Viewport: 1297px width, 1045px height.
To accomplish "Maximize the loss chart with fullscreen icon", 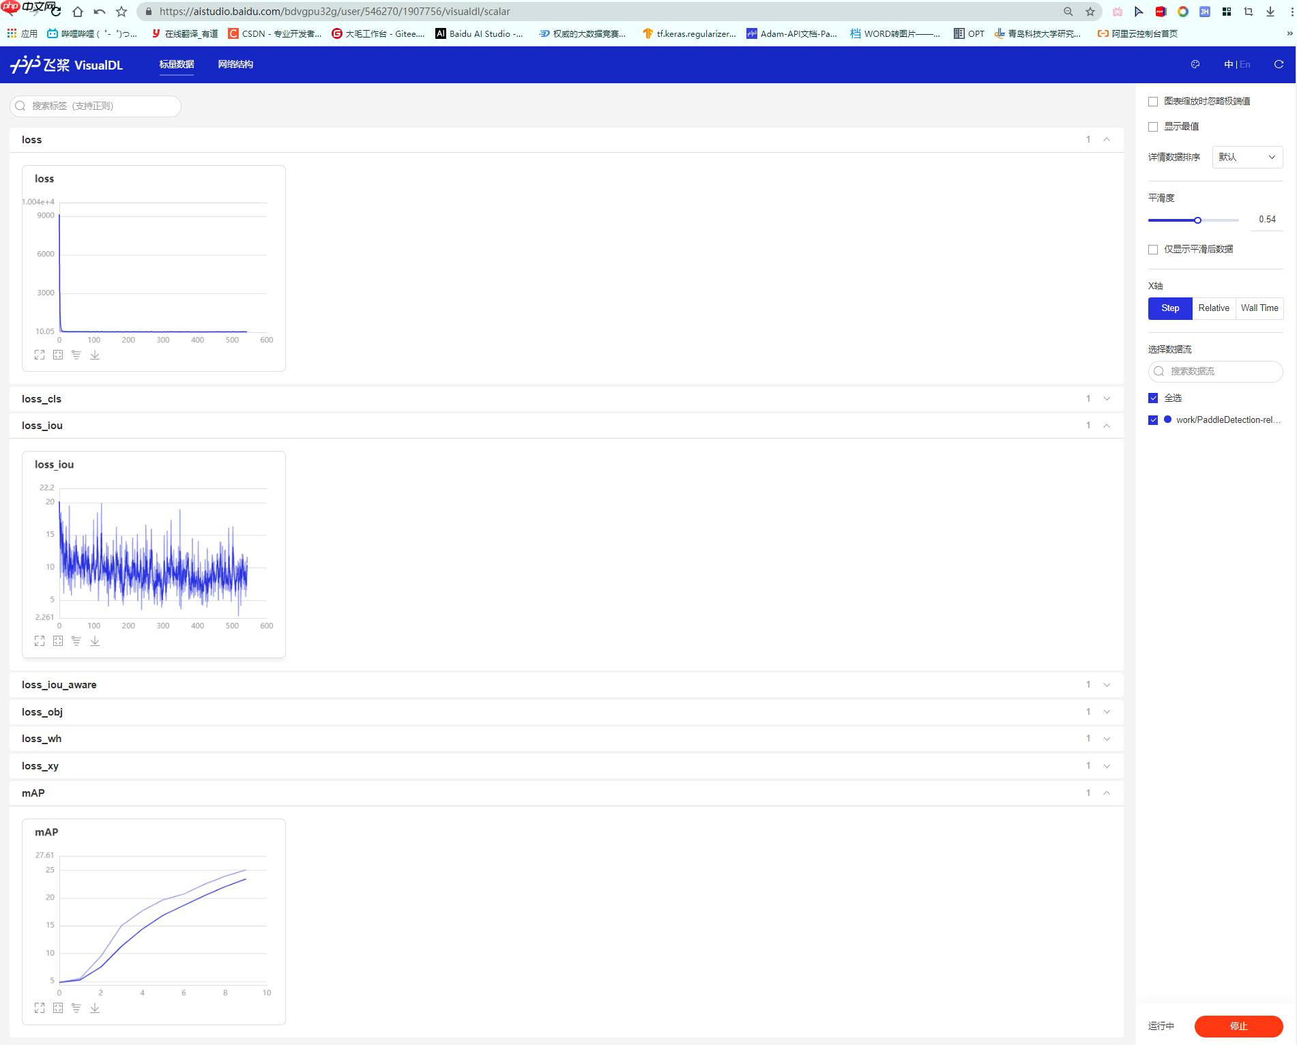I will click(x=40, y=355).
